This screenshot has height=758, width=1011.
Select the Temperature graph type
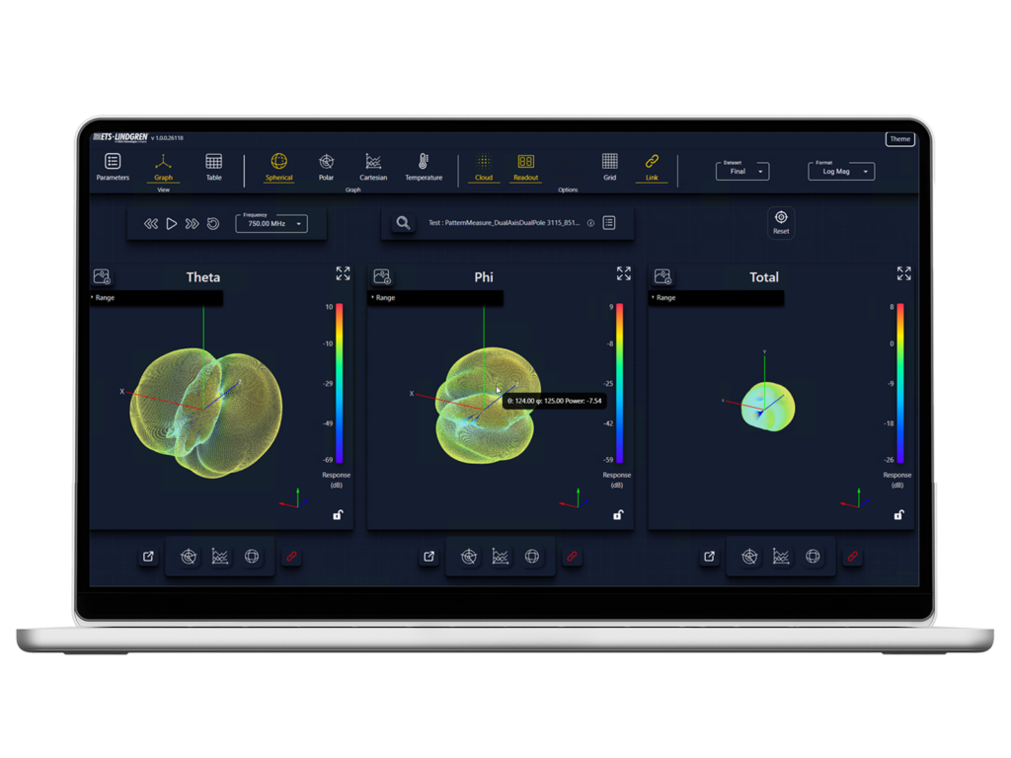pos(423,167)
